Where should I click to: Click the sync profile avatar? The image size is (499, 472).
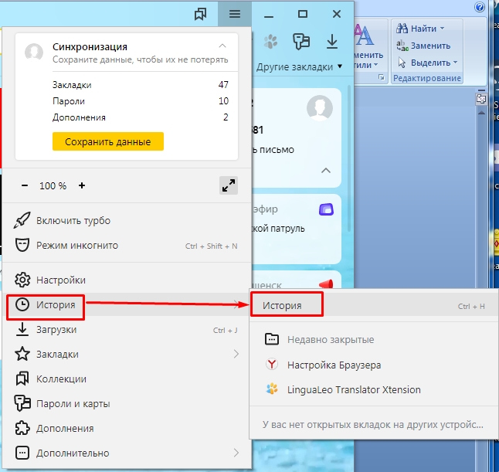pyautogui.click(x=34, y=53)
